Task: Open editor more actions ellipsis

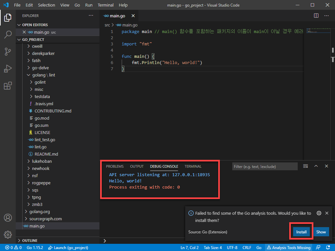Action: [326, 16]
